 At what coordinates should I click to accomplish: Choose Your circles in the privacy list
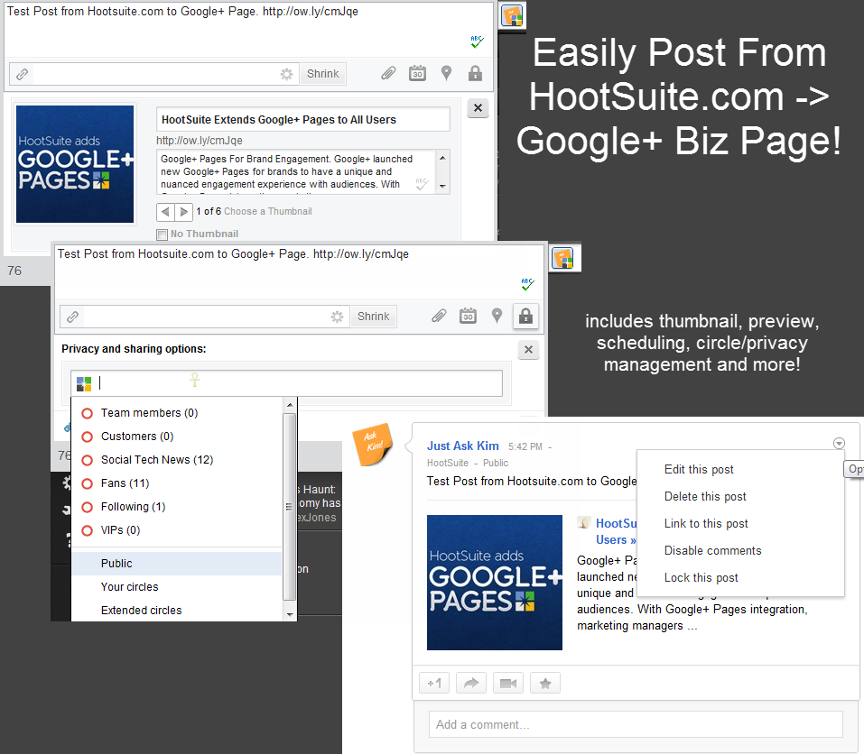pos(176,586)
